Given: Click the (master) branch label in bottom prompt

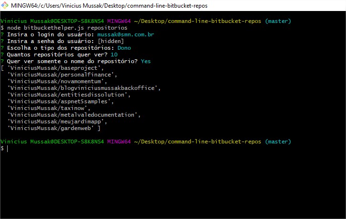Looking at the screenshot, I should pyautogui.click(x=278, y=142).
